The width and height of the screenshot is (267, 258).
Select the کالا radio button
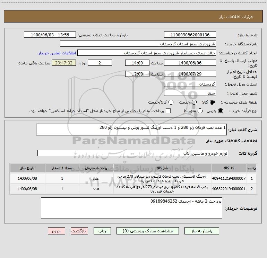click(212, 102)
